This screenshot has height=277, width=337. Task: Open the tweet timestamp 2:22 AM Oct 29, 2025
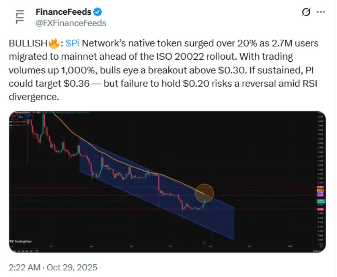point(54,268)
